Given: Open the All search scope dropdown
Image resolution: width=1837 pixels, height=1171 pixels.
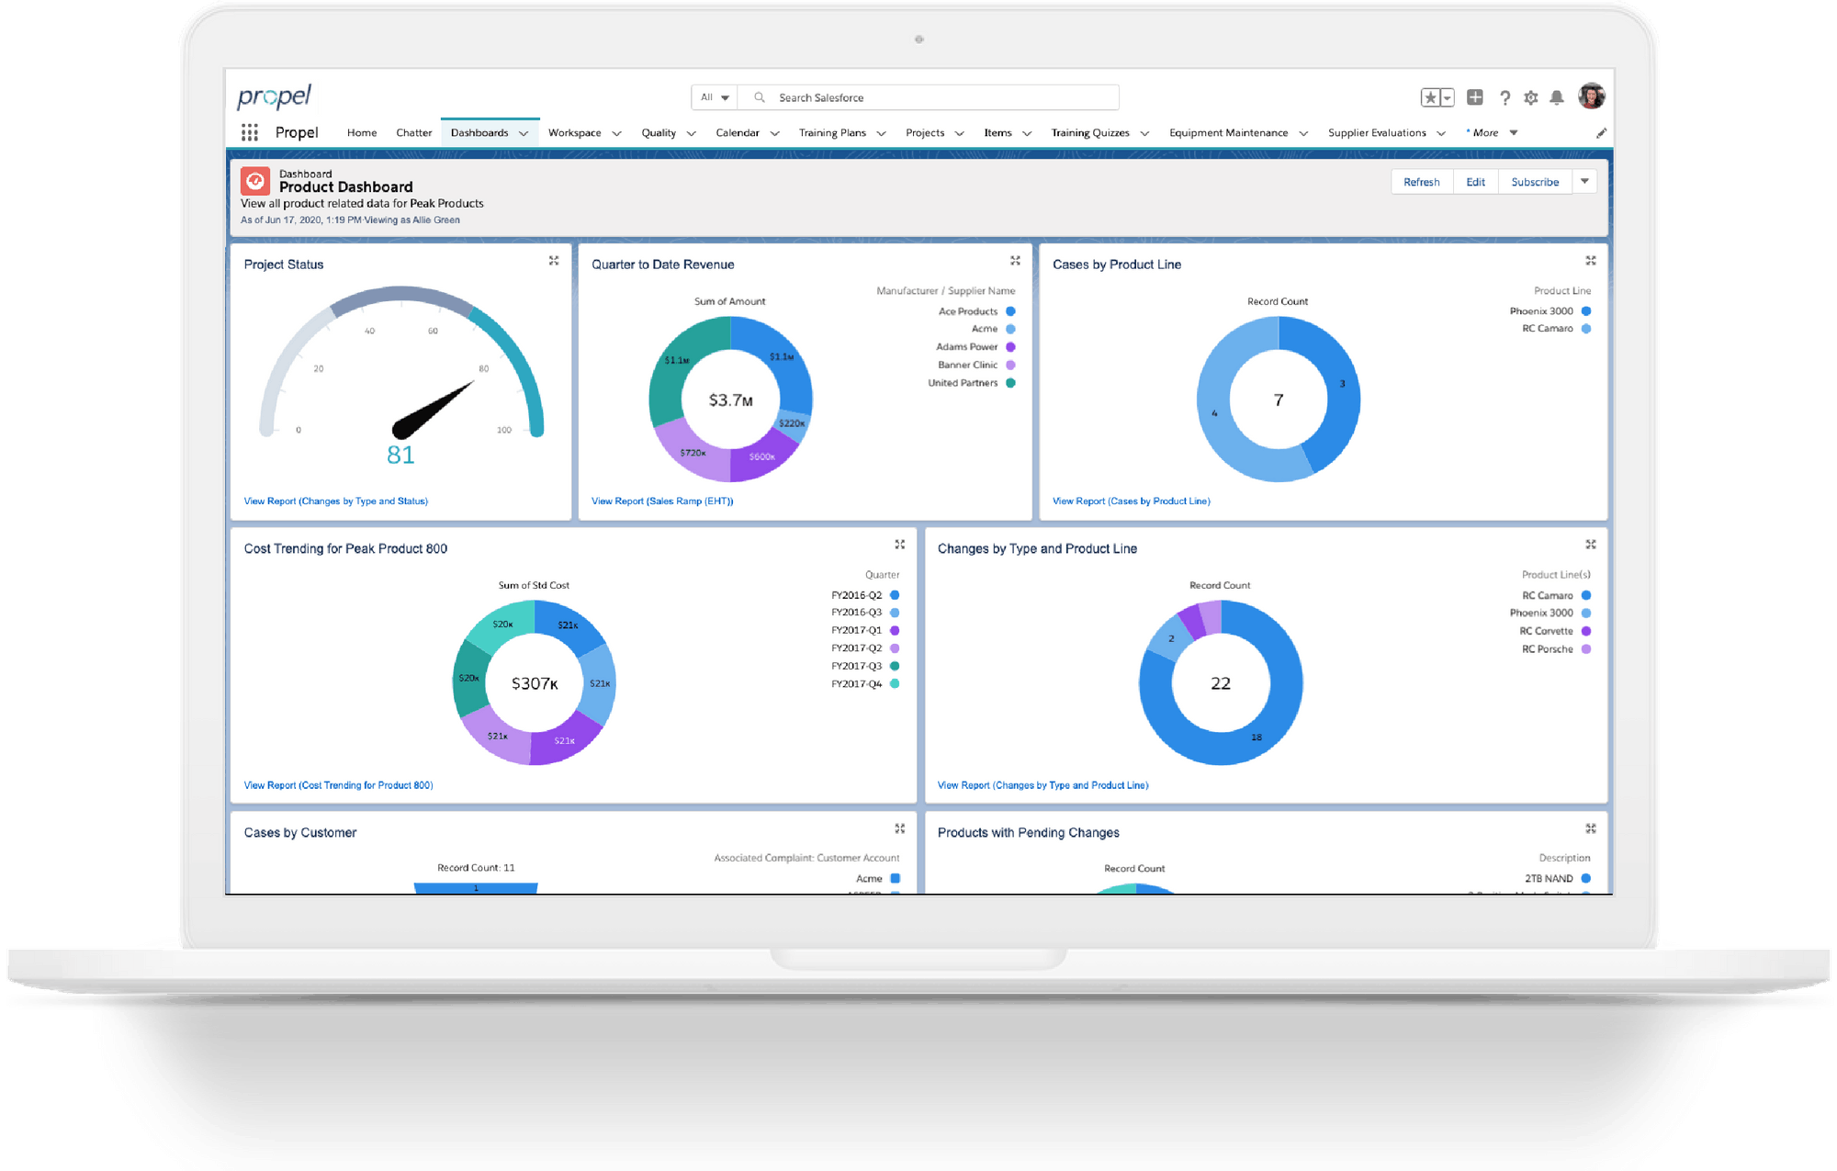Looking at the screenshot, I should [x=714, y=96].
